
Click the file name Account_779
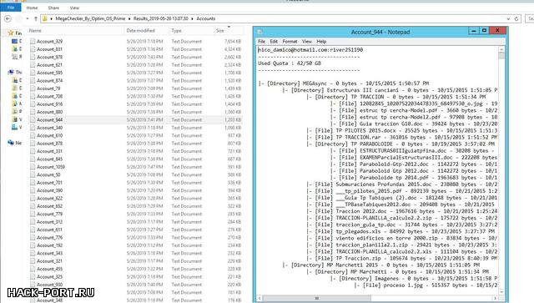pyautogui.click(x=50, y=214)
